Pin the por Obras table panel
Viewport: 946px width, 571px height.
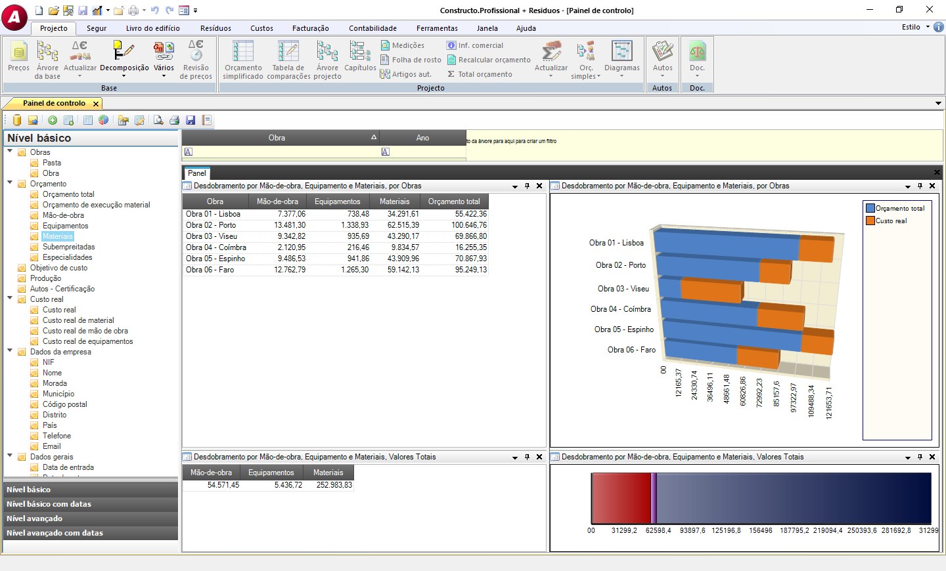(527, 186)
